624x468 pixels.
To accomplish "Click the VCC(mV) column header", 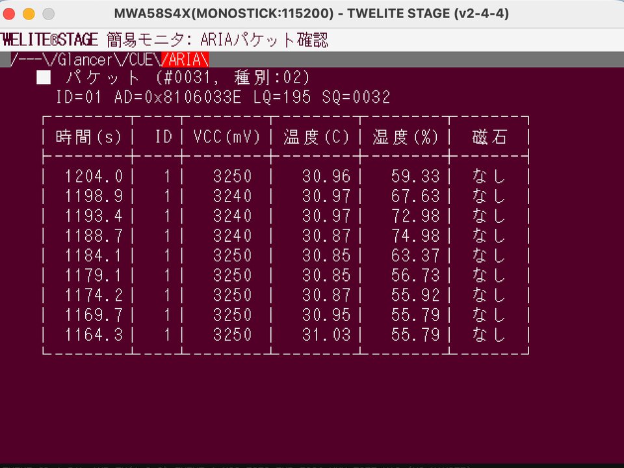I will (226, 137).
